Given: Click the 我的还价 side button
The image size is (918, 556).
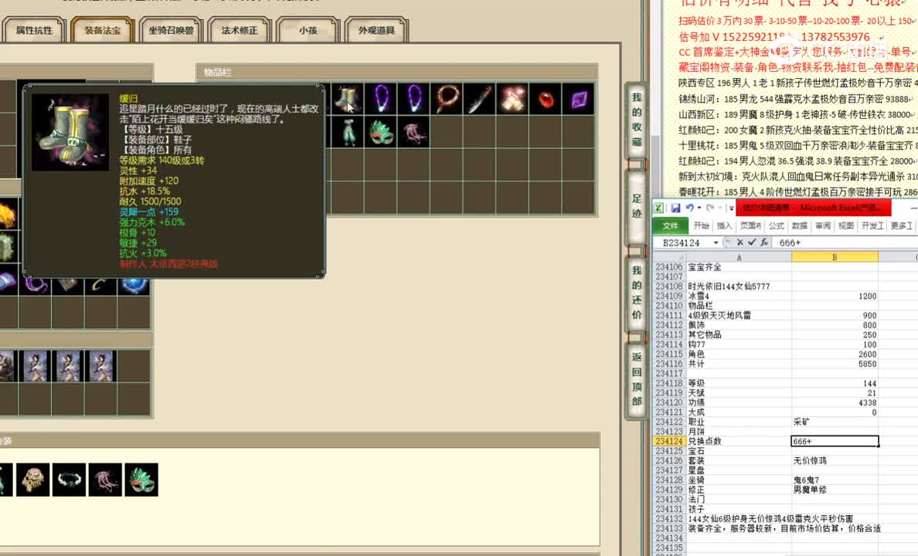Looking at the screenshot, I should tap(637, 293).
